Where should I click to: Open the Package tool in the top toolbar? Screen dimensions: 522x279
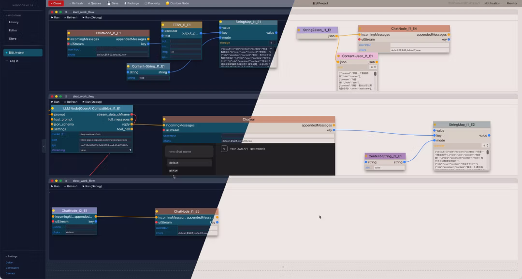131,3
